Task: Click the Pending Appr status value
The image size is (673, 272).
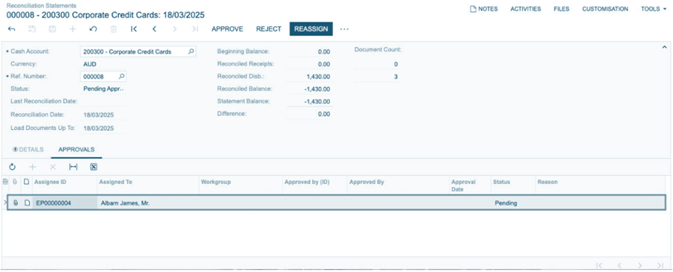Action: tap(104, 89)
